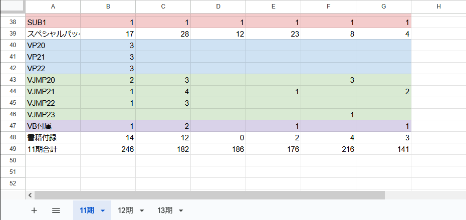This screenshot has width=466, height=220.
Task: Click the horizontal scrollbar thumb
Action: click(x=209, y=195)
